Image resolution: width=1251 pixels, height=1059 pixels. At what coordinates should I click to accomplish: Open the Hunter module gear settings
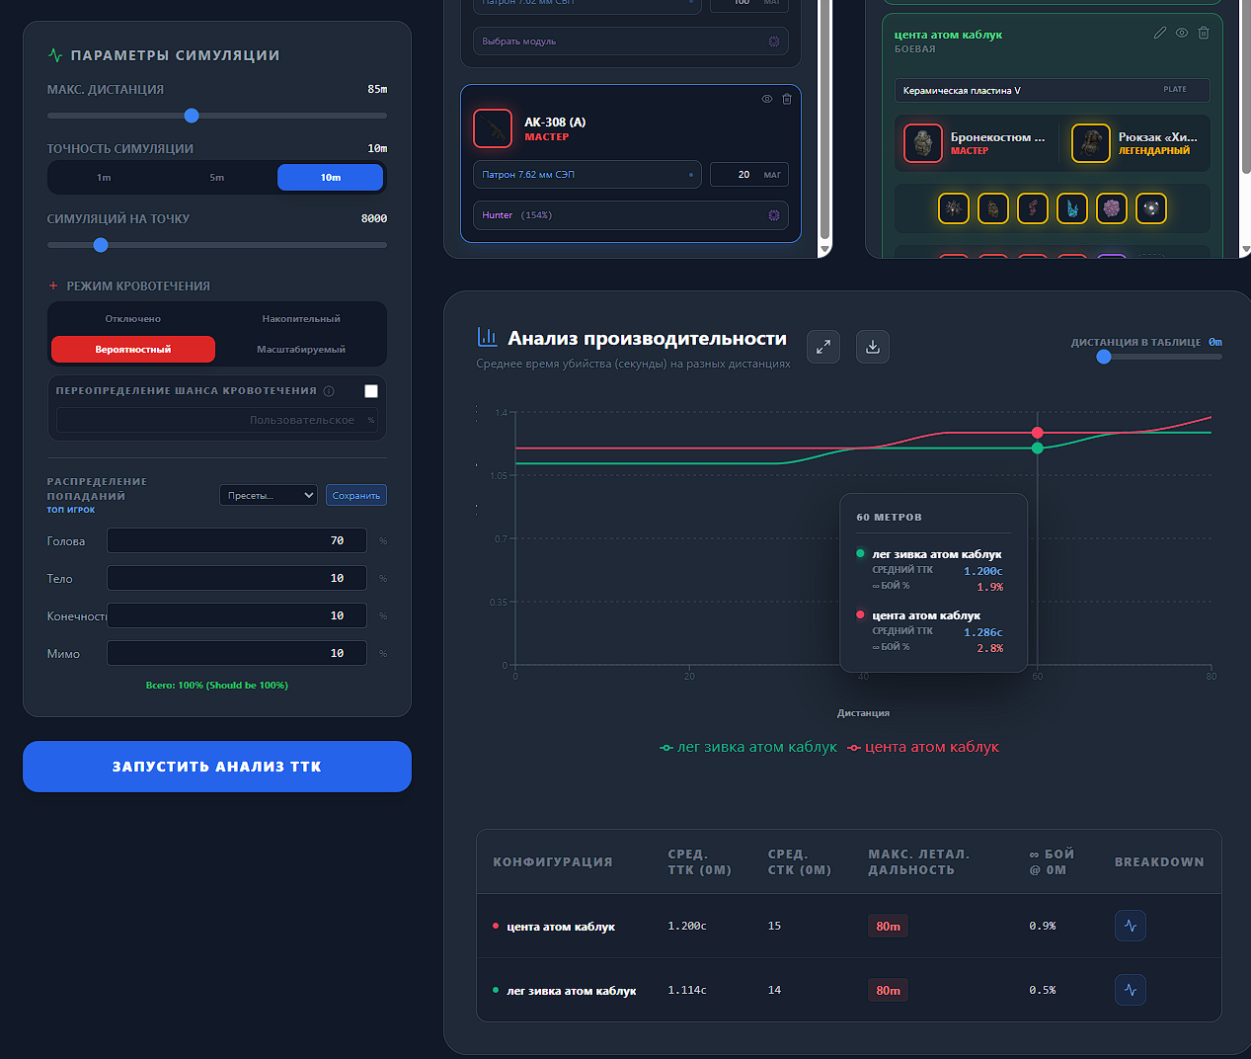coord(773,215)
